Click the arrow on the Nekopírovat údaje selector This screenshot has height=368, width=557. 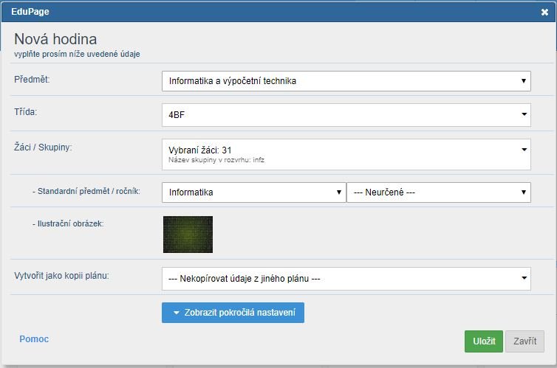coord(523,279)
